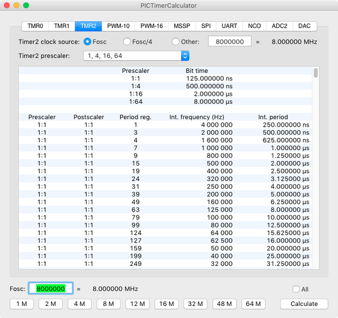
Task: Click the 800 000 frequency cell
Action: click(x=219, y=156)
